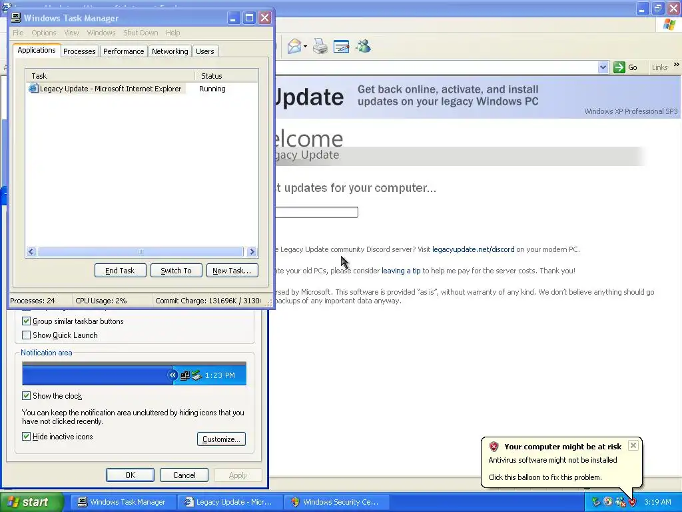Close the security warning balloon

pos(633,445)
